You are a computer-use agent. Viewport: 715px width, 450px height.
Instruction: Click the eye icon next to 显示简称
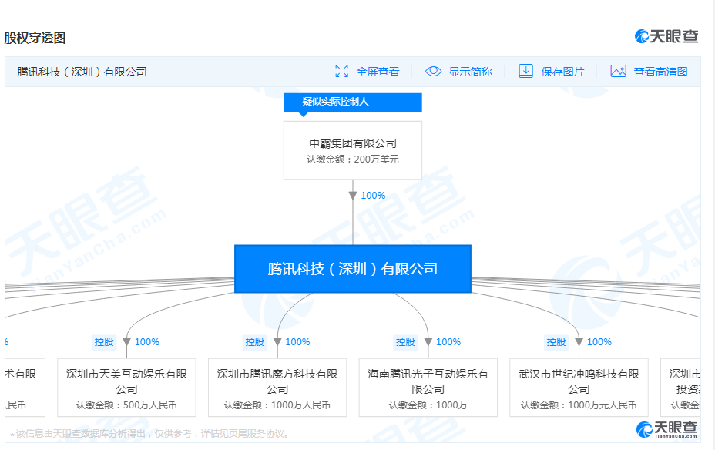point(433,71)
